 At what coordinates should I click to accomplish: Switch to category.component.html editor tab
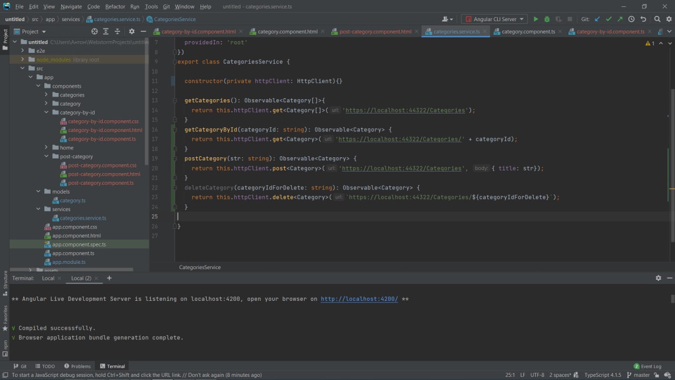click(287, 32)
